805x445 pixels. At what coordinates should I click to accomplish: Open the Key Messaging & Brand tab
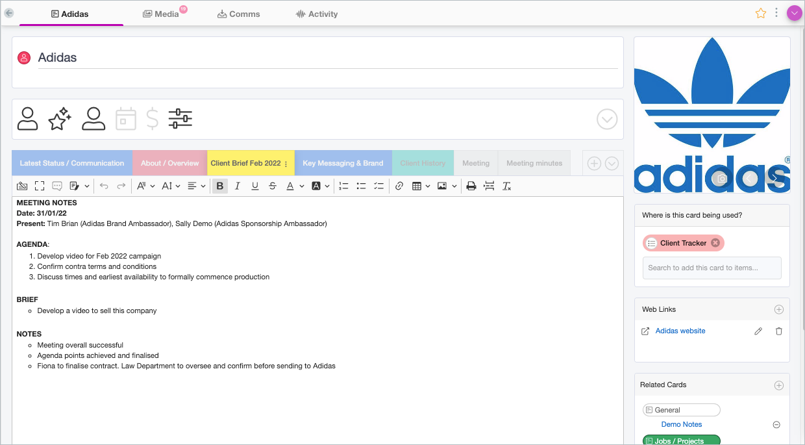(x=343, y=163)
